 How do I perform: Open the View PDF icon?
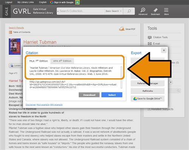(x=121, y=29)
